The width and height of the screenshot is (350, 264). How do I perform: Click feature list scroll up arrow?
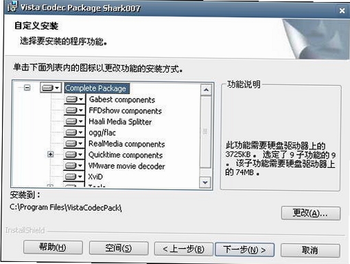pos(206,90)
